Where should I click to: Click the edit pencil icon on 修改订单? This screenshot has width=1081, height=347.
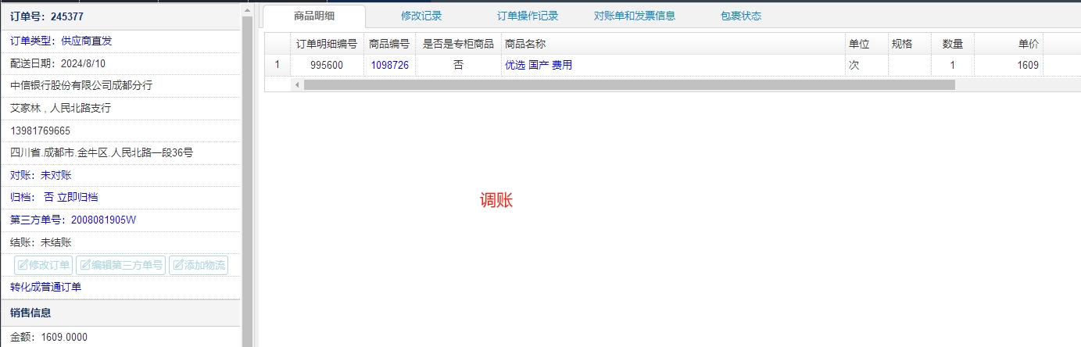(x=23, y=265)
